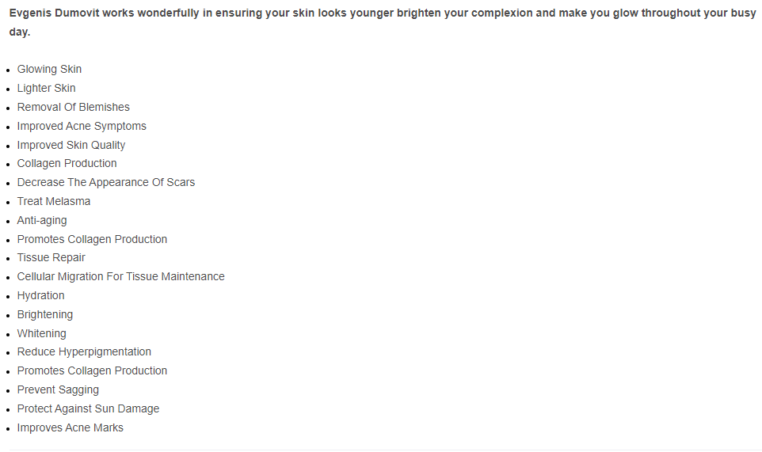Click the 'Collagen Production' bullet
Image resolution: width=762 pixels, height=452 pixels.
tap(67, 163)
